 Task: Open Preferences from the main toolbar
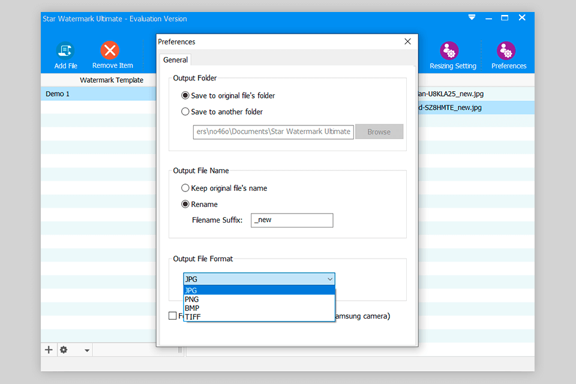click(508, 55)
